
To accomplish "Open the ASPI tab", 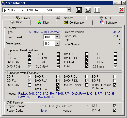I will tap(105, 18).
